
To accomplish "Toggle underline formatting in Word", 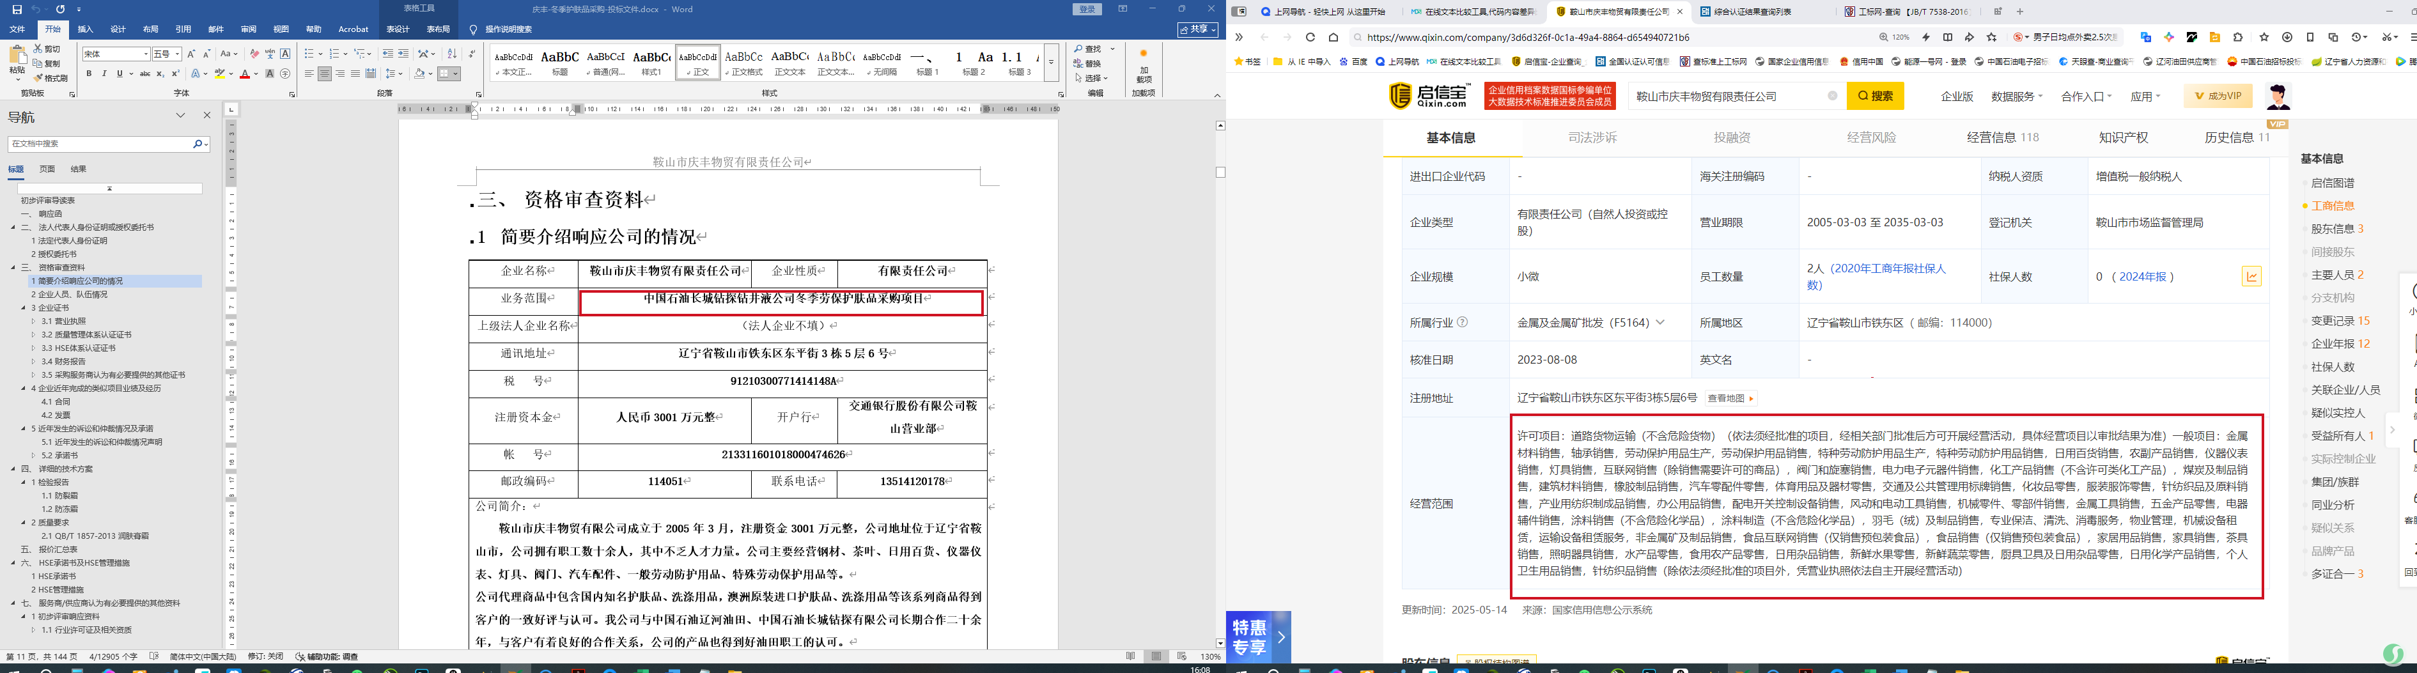I will (x=119, y=73).
